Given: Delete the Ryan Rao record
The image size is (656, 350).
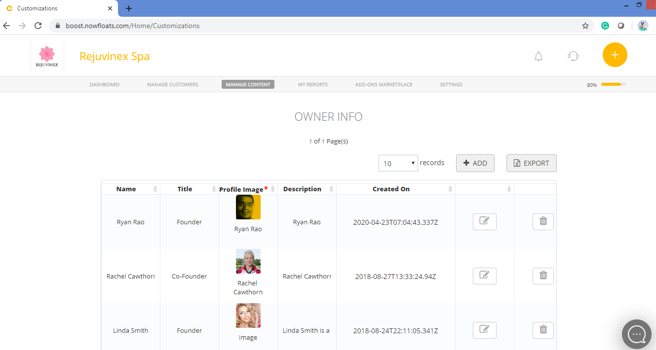Looking at the screenshot, I should click(543, 222).
